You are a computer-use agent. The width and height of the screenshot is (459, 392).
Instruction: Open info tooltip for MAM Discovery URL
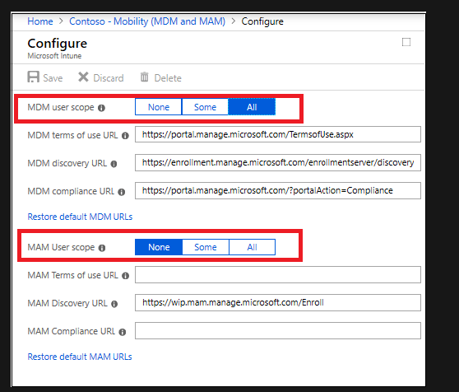click(114, 304)
